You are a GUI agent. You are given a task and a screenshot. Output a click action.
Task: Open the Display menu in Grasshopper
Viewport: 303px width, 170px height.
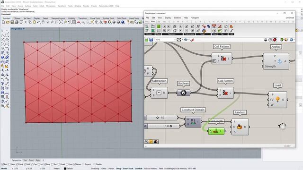click(168, 18)
